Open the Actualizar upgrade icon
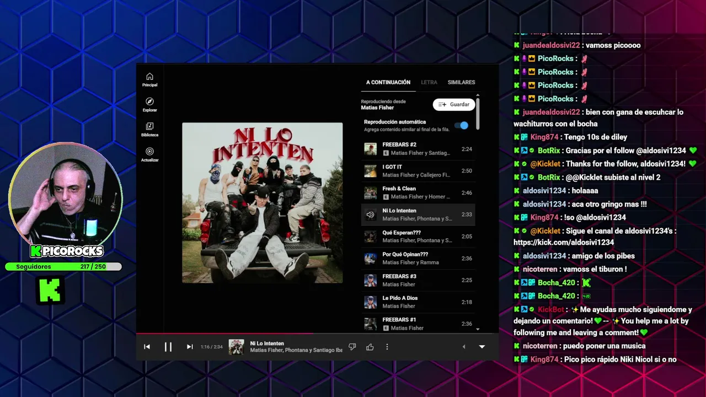706x397 pixels. pyautogui.click(x=149, y=155)
